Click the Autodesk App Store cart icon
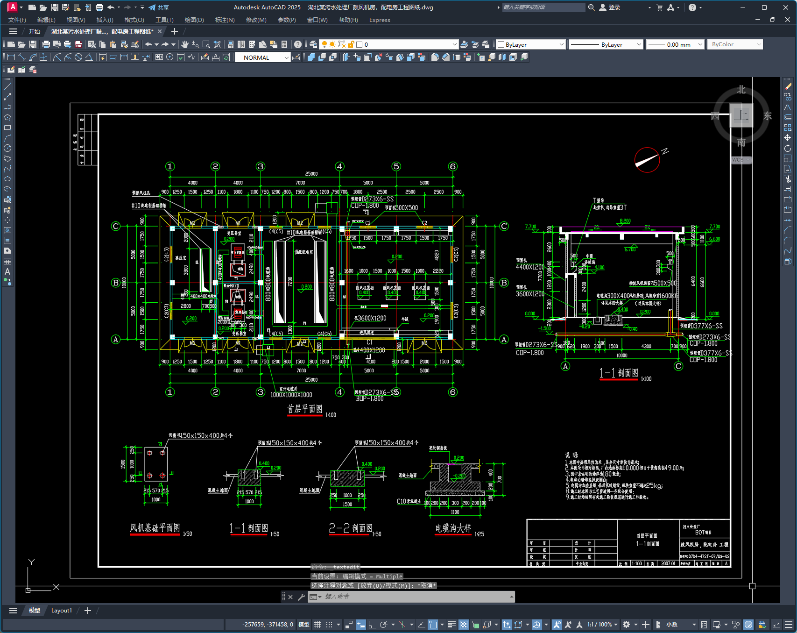 point(659,7)
